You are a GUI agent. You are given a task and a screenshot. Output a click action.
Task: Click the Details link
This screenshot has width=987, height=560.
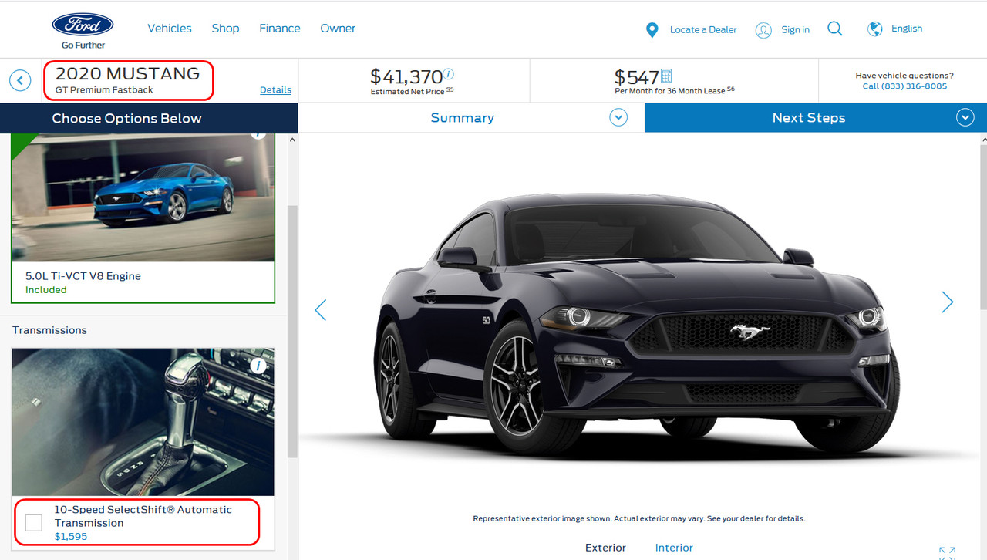275,90
